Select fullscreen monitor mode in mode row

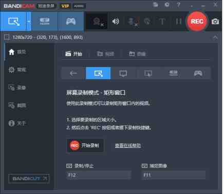click(123, 73)
